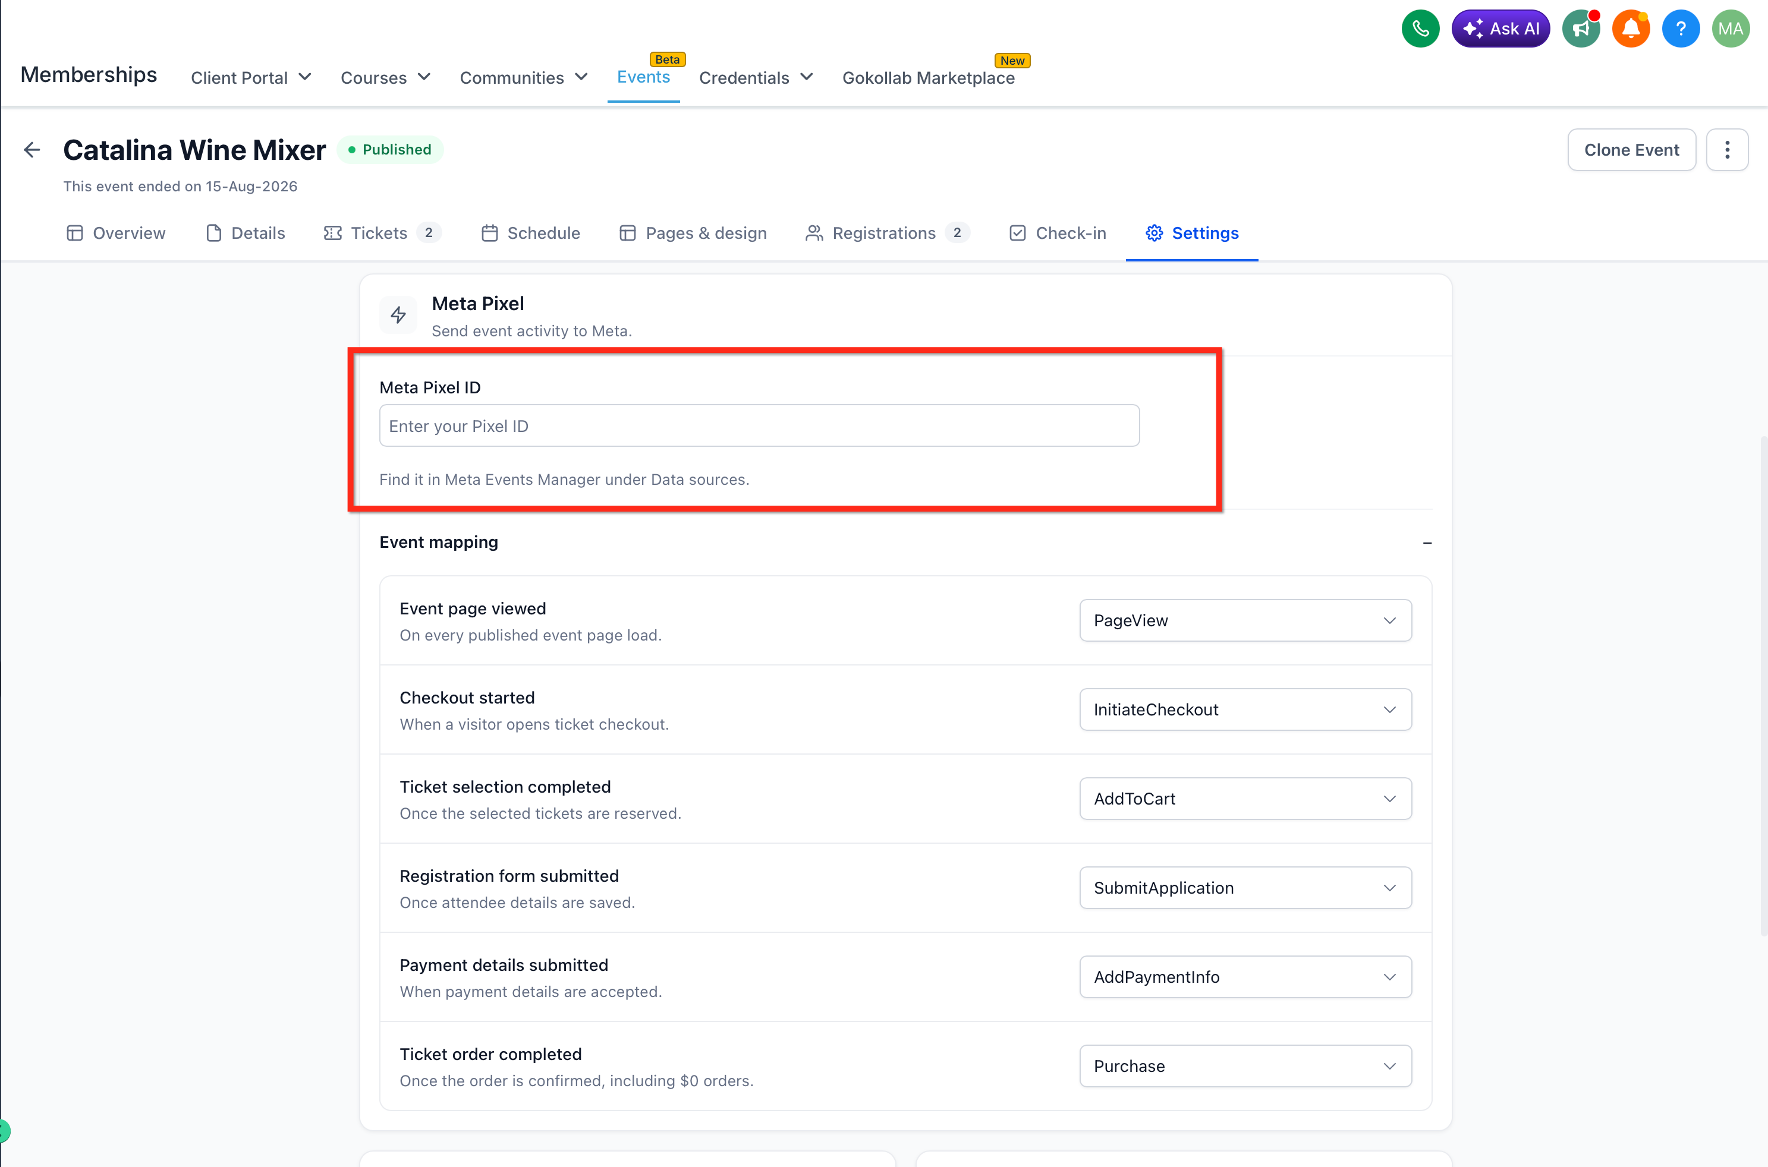Collapse the Event mapping section
Screen dimensions: 1768x1167
pos(1427,543)
